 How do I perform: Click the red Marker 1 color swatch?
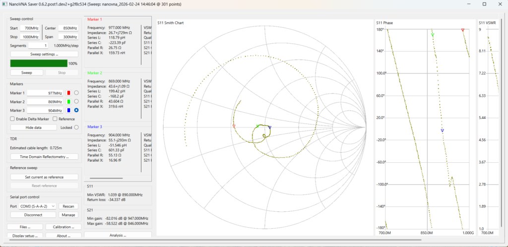(69, 93)
